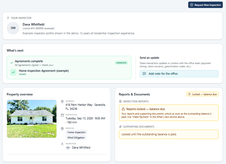The height and width of the screenshot is (164, 226).
Task: Click Dana Whitfield in Property overview
Action: click(x=81, y=148)
